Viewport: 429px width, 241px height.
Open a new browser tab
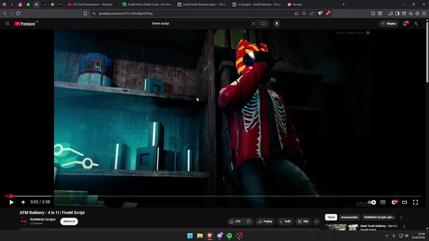pyautogui.click(x=344, y=4)
